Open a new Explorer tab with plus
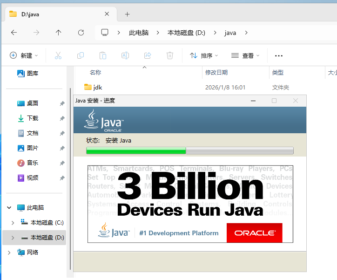Image resolution: width=337 pixels, height=280 pixels. click(127, 14)
